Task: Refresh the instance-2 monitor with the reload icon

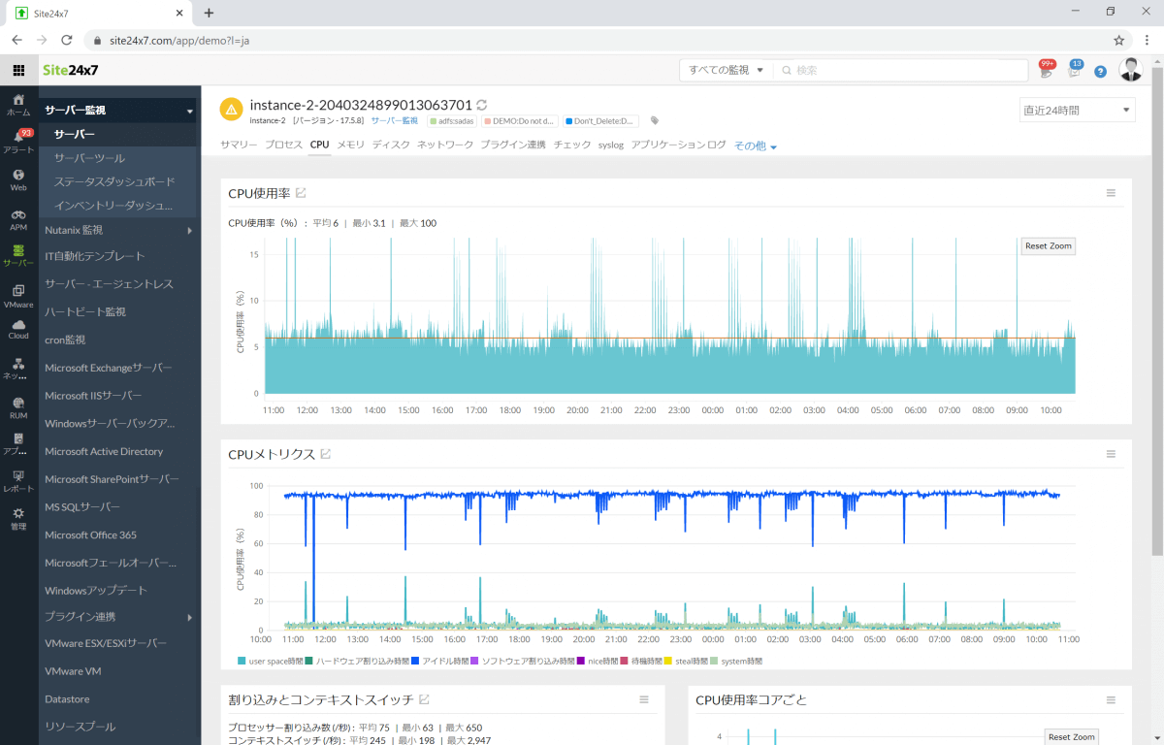Action: 482,105
